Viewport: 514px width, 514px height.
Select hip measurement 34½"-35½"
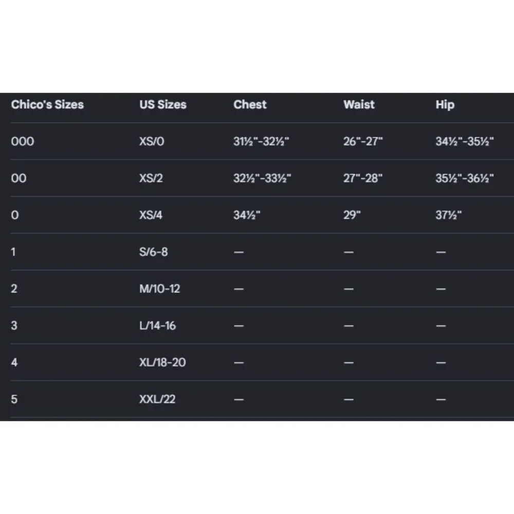tap(465, 142)
